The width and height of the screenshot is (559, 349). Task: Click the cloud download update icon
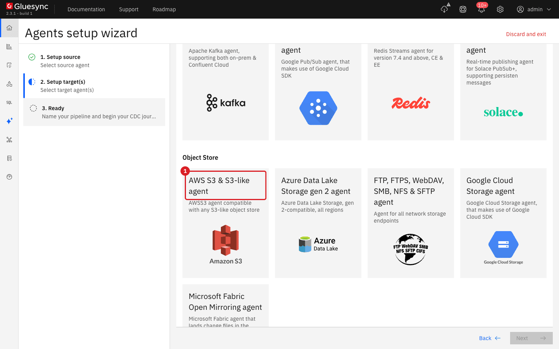[x=445, y=9]
